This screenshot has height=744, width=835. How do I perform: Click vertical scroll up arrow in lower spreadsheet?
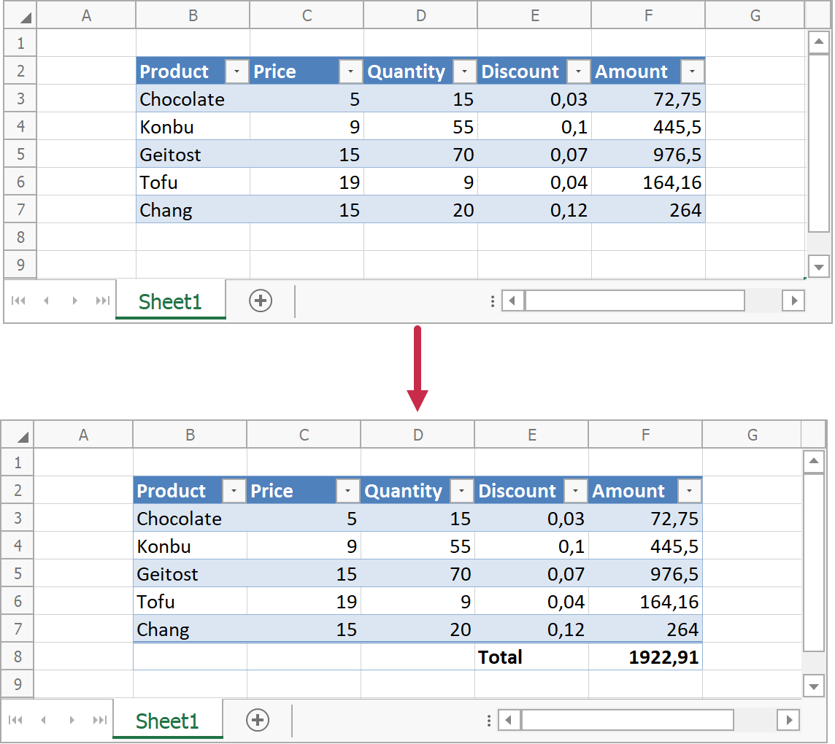point(814,462)
